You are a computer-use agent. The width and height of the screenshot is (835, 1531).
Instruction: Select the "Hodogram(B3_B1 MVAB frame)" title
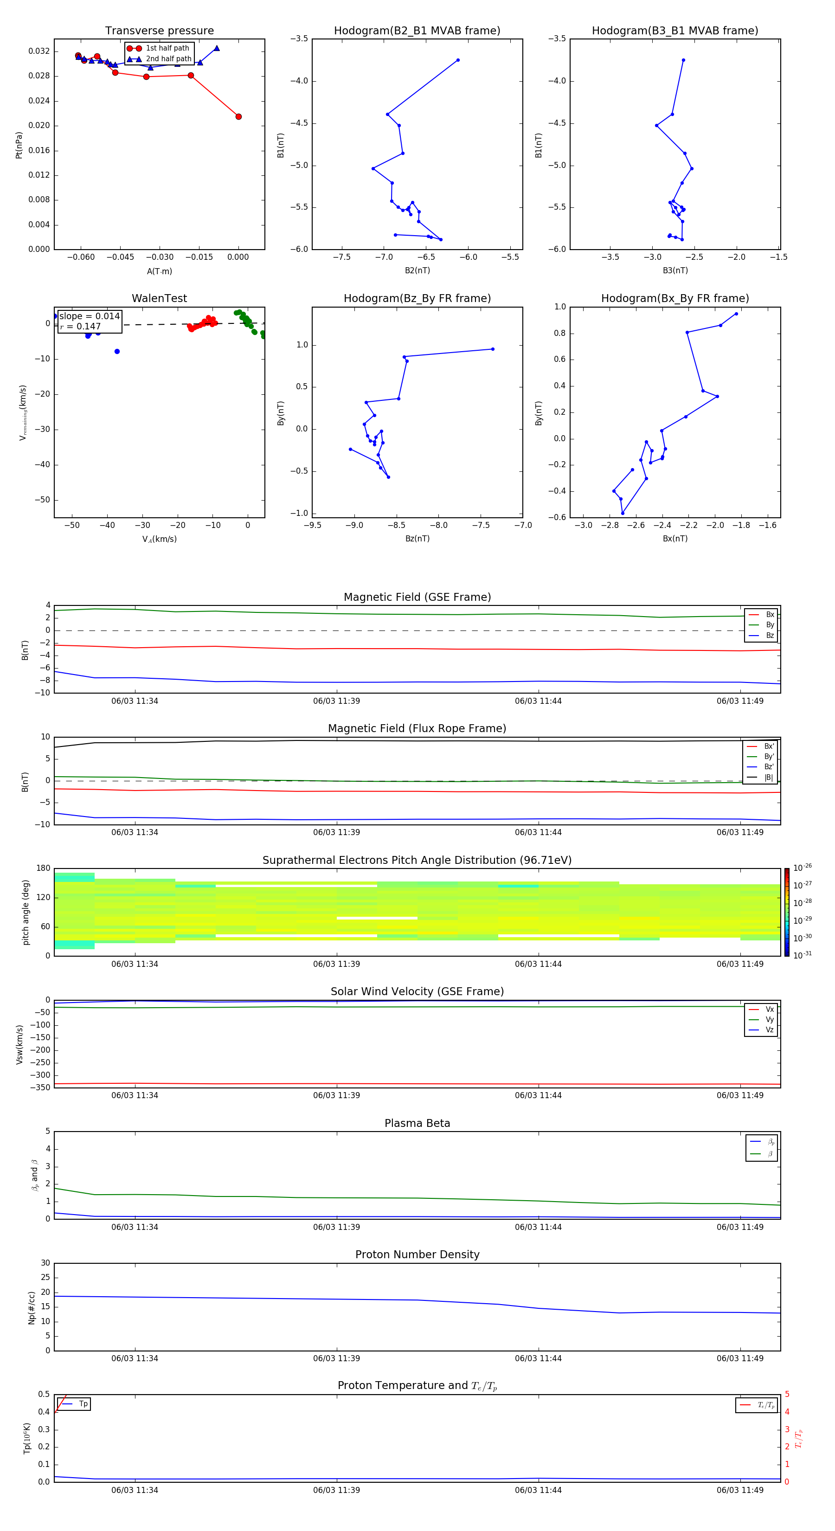click(x=675, y=30)
